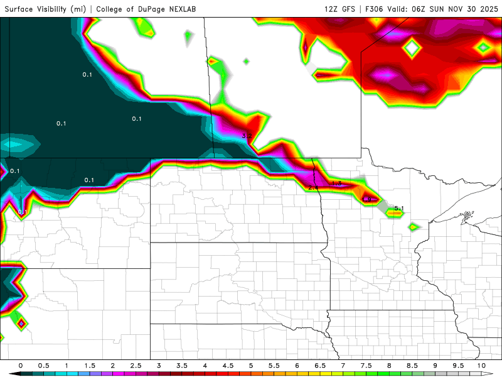
Task: Click the '8.5' tick label on the legend
Action: tap(412, 366)
